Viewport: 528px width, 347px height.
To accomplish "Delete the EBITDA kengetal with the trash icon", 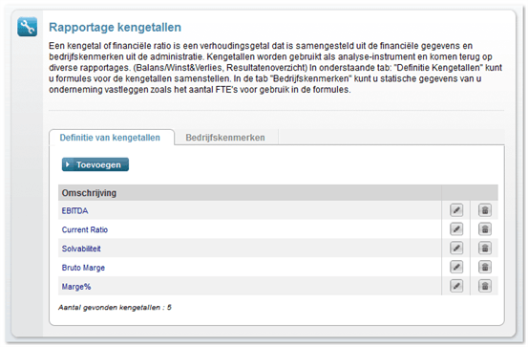I will [485, 210].
